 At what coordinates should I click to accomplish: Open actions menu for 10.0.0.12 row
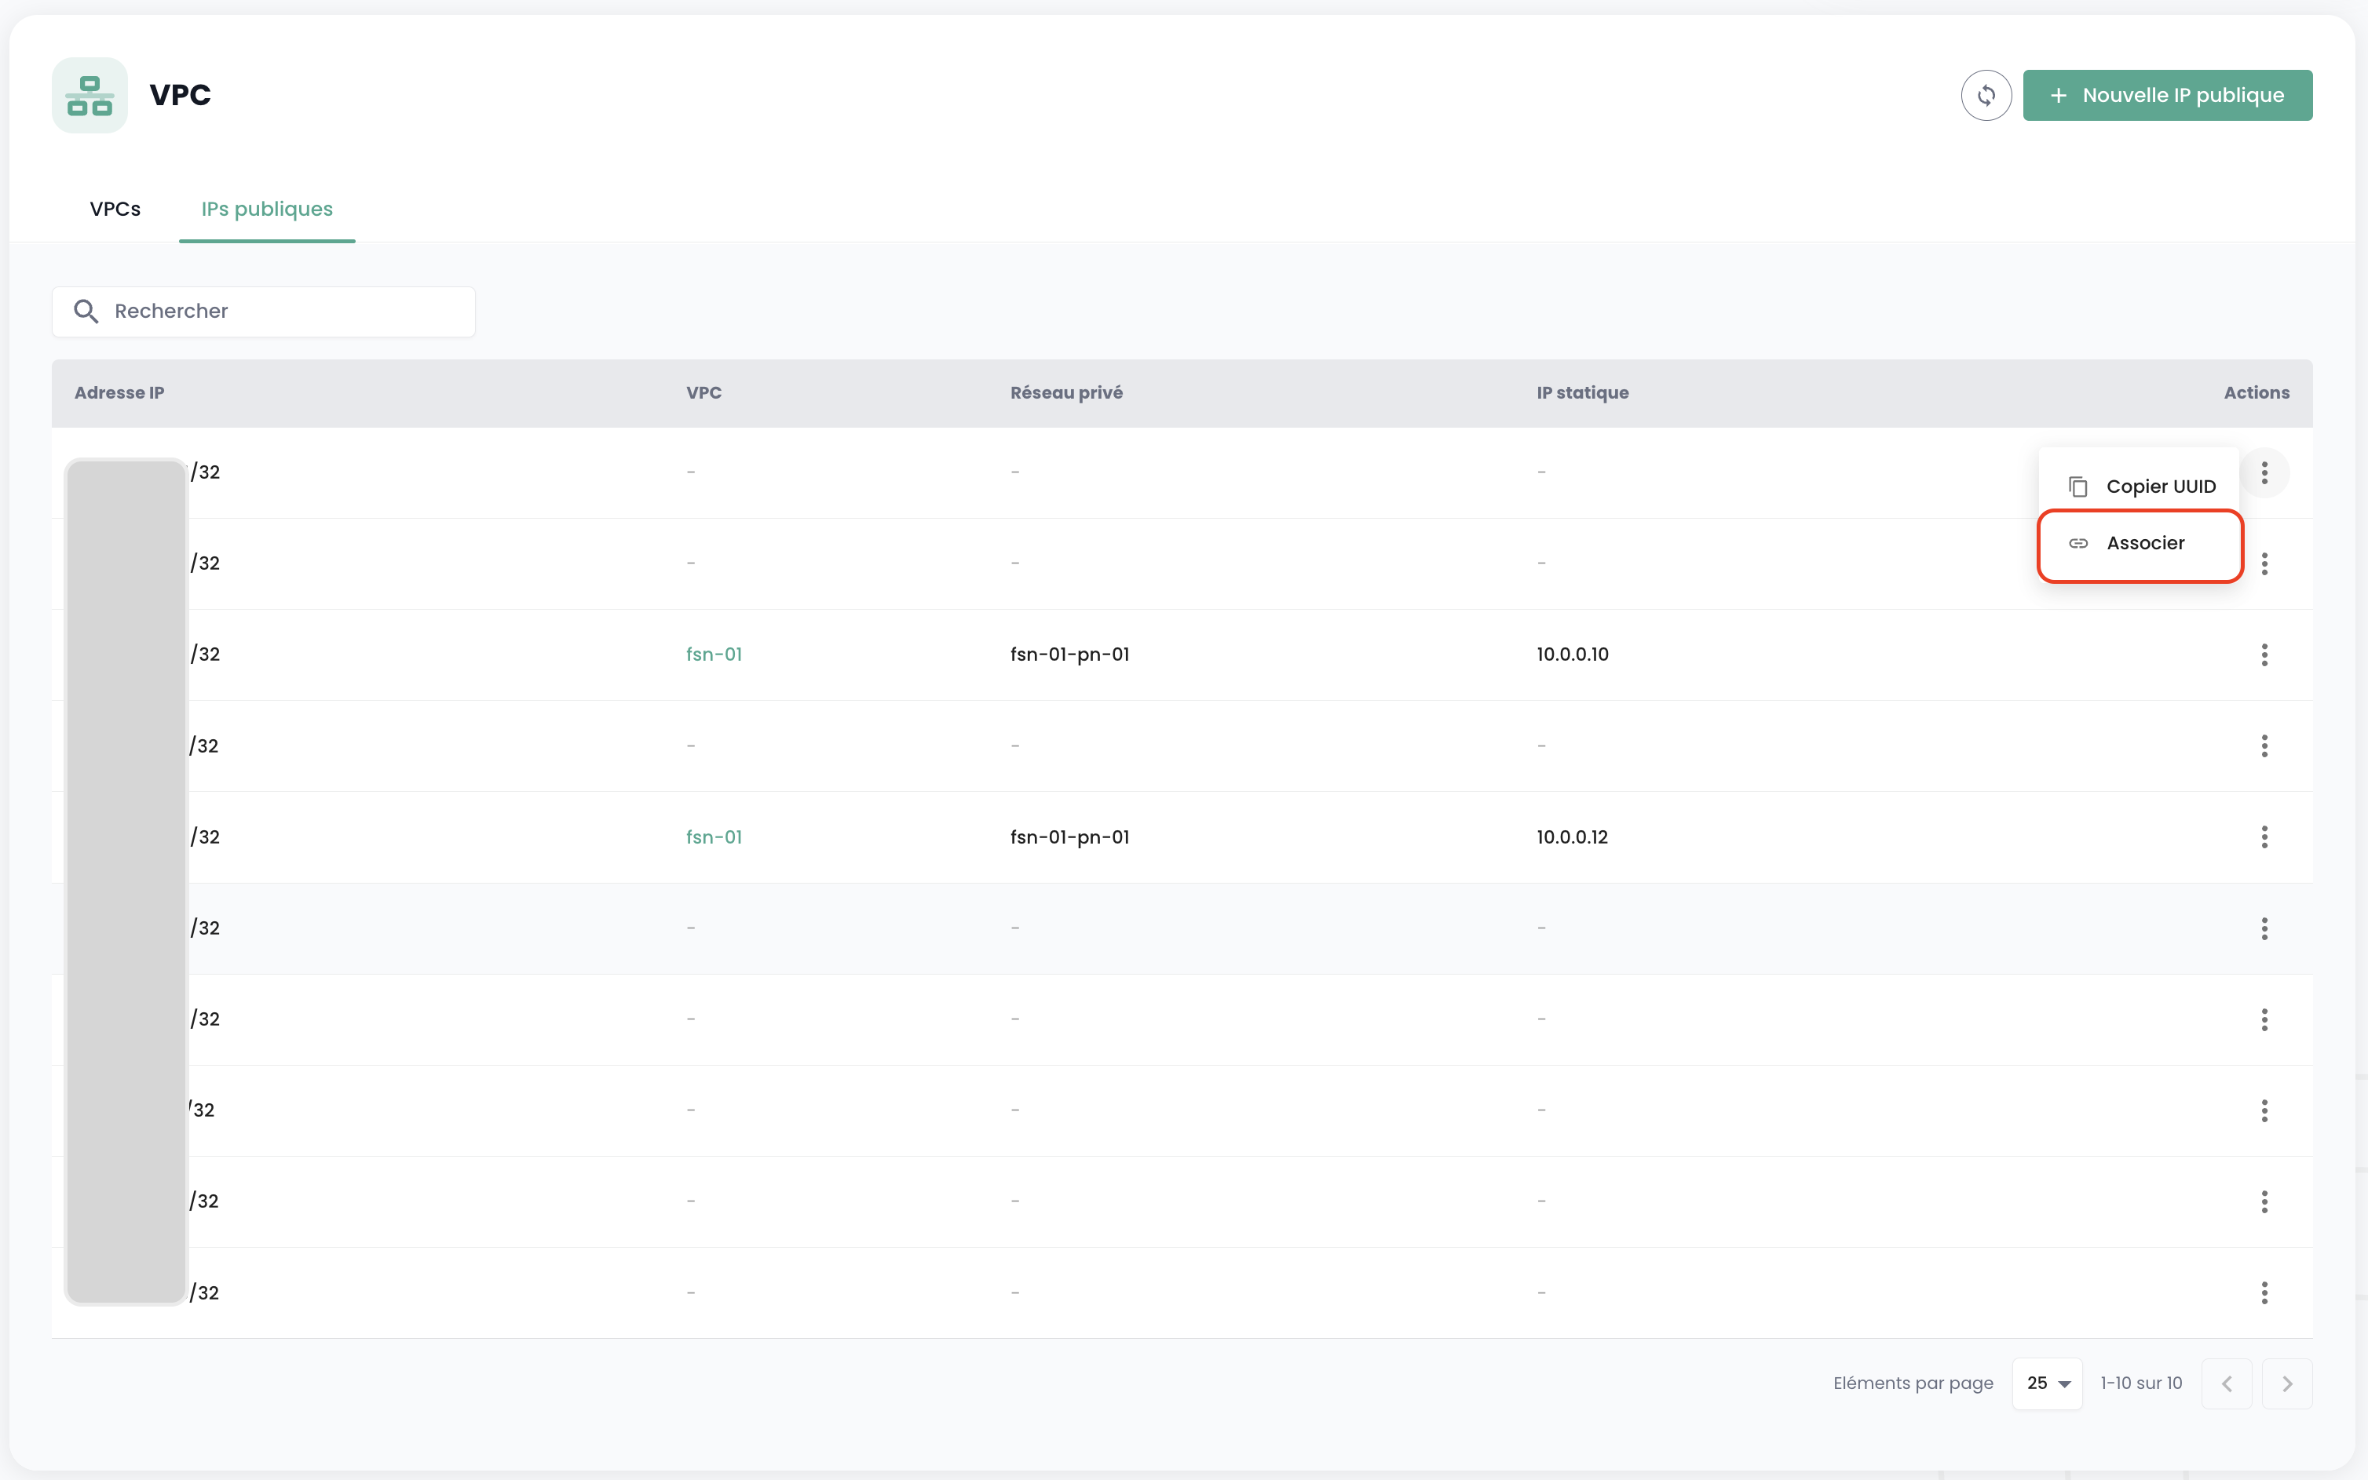pos(2264,837)
